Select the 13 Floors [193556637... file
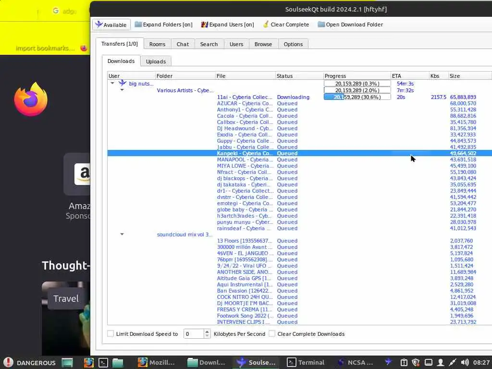This screenshot has width=492, height=369. point(245,241)
